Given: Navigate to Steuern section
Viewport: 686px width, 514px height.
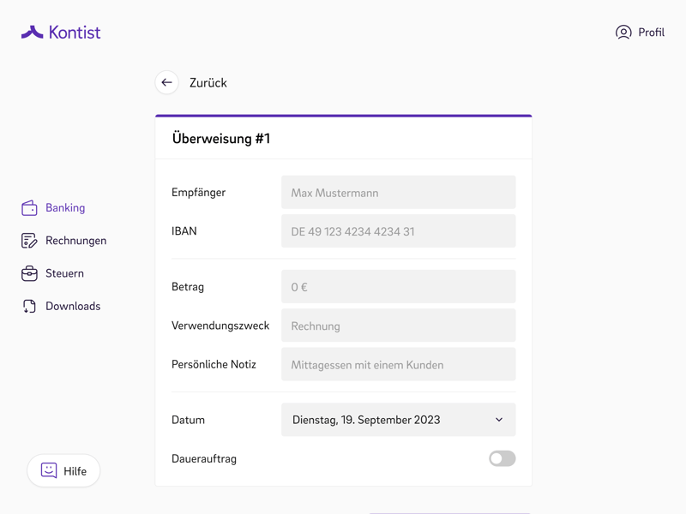Looking at the screenshot, I should tap(64, 273).
